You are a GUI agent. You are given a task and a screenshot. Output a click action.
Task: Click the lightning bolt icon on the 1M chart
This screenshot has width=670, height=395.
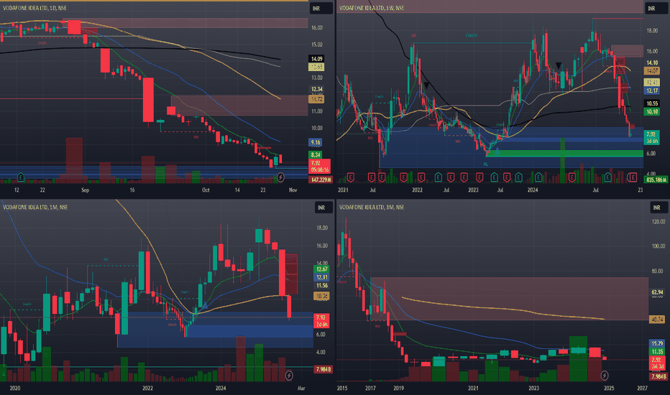(x=289, y=376)
